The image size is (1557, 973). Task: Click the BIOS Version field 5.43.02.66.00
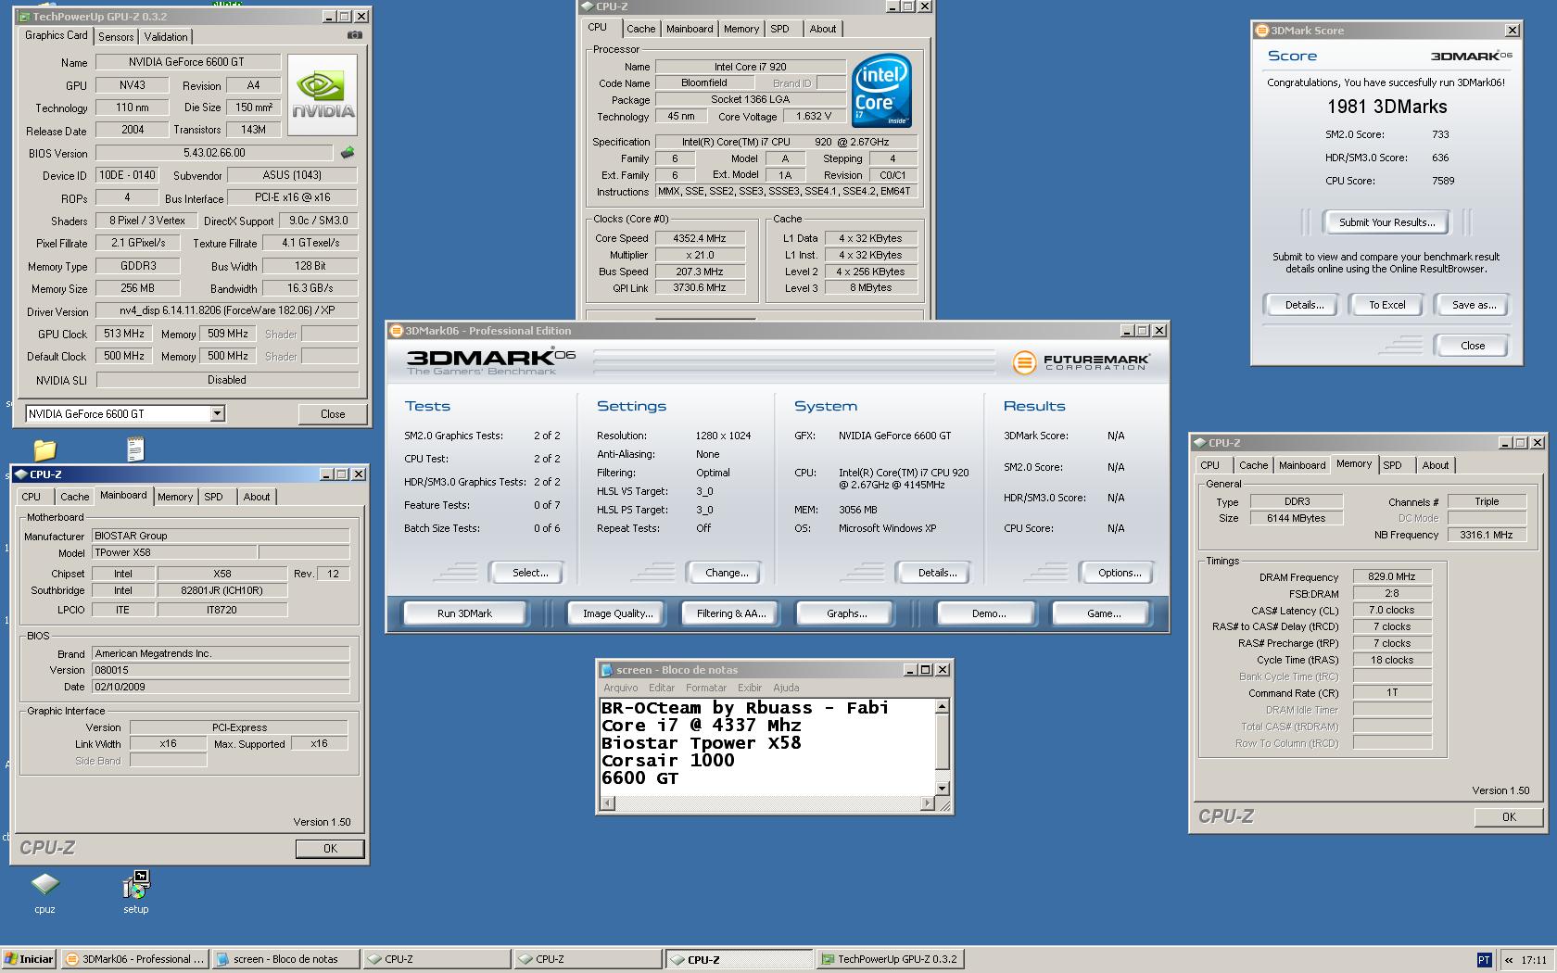click(x=214, y=153)
